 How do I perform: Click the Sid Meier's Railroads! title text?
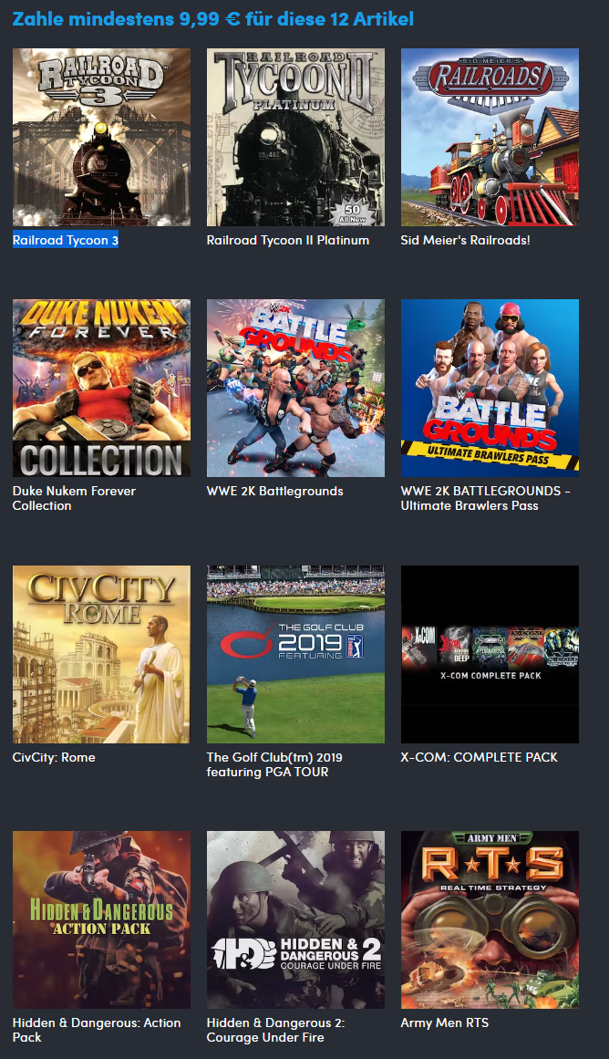click(465, 241)
